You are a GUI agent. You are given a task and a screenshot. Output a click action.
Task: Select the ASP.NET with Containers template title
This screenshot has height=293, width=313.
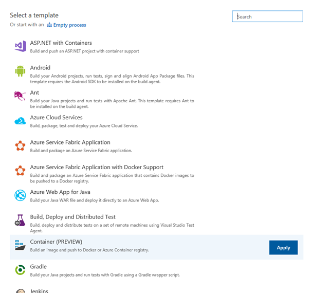tap(61, 43)
